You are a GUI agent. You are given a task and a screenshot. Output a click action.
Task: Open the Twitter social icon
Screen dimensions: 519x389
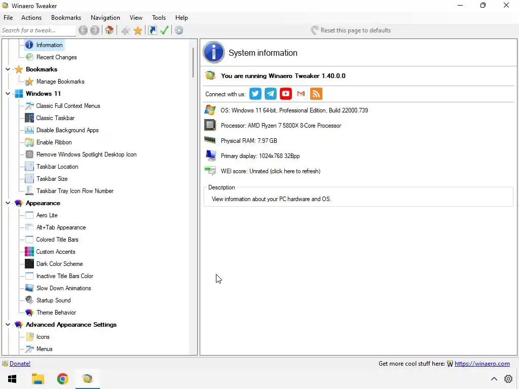click(x=255, y=94)
